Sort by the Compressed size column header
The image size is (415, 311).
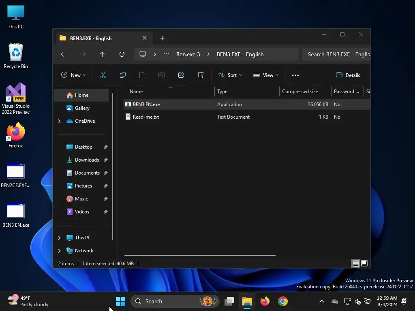[x=305, y=92]
